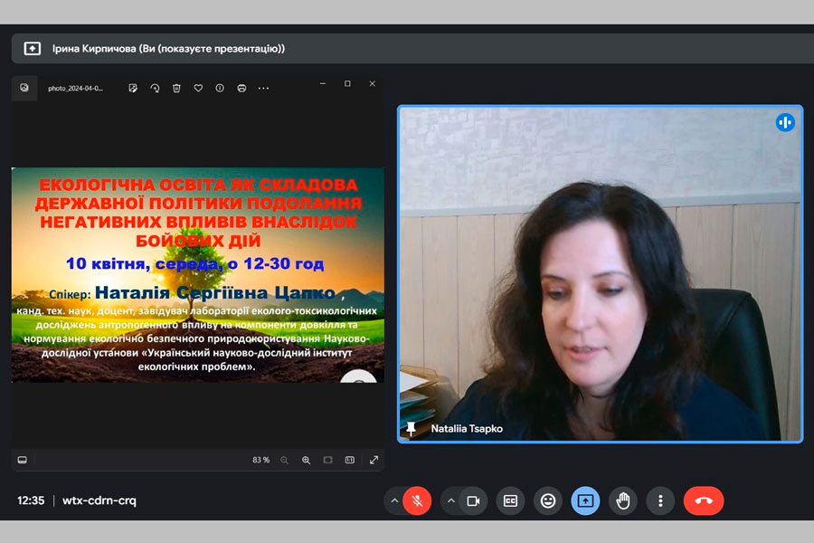
Task: Open file info in photo viewer
Action: [220, 88]
